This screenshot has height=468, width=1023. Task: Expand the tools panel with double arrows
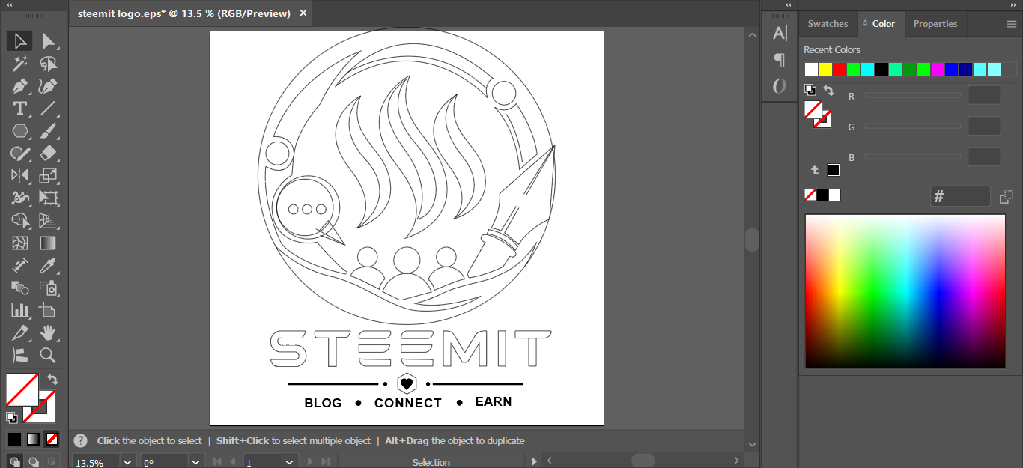click(10, 4)
